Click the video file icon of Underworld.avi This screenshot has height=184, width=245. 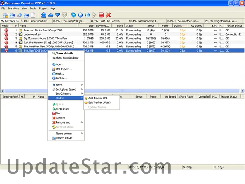(20, 34)
